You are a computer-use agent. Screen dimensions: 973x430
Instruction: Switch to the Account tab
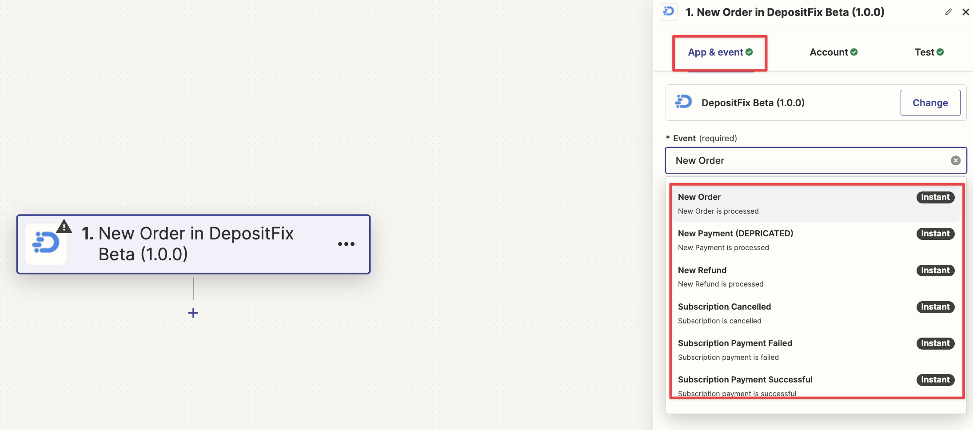[x=833, y=52]
